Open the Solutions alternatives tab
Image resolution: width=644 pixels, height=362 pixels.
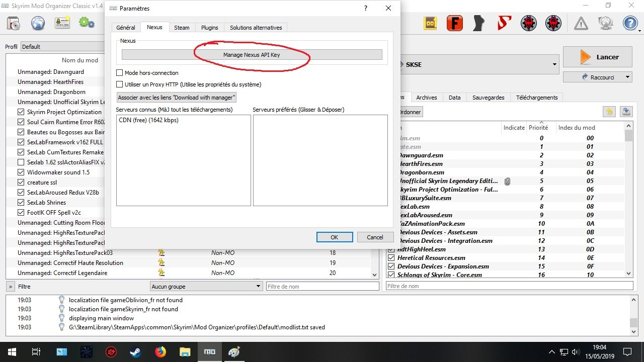pyautogui.click(x=256, y=28)
